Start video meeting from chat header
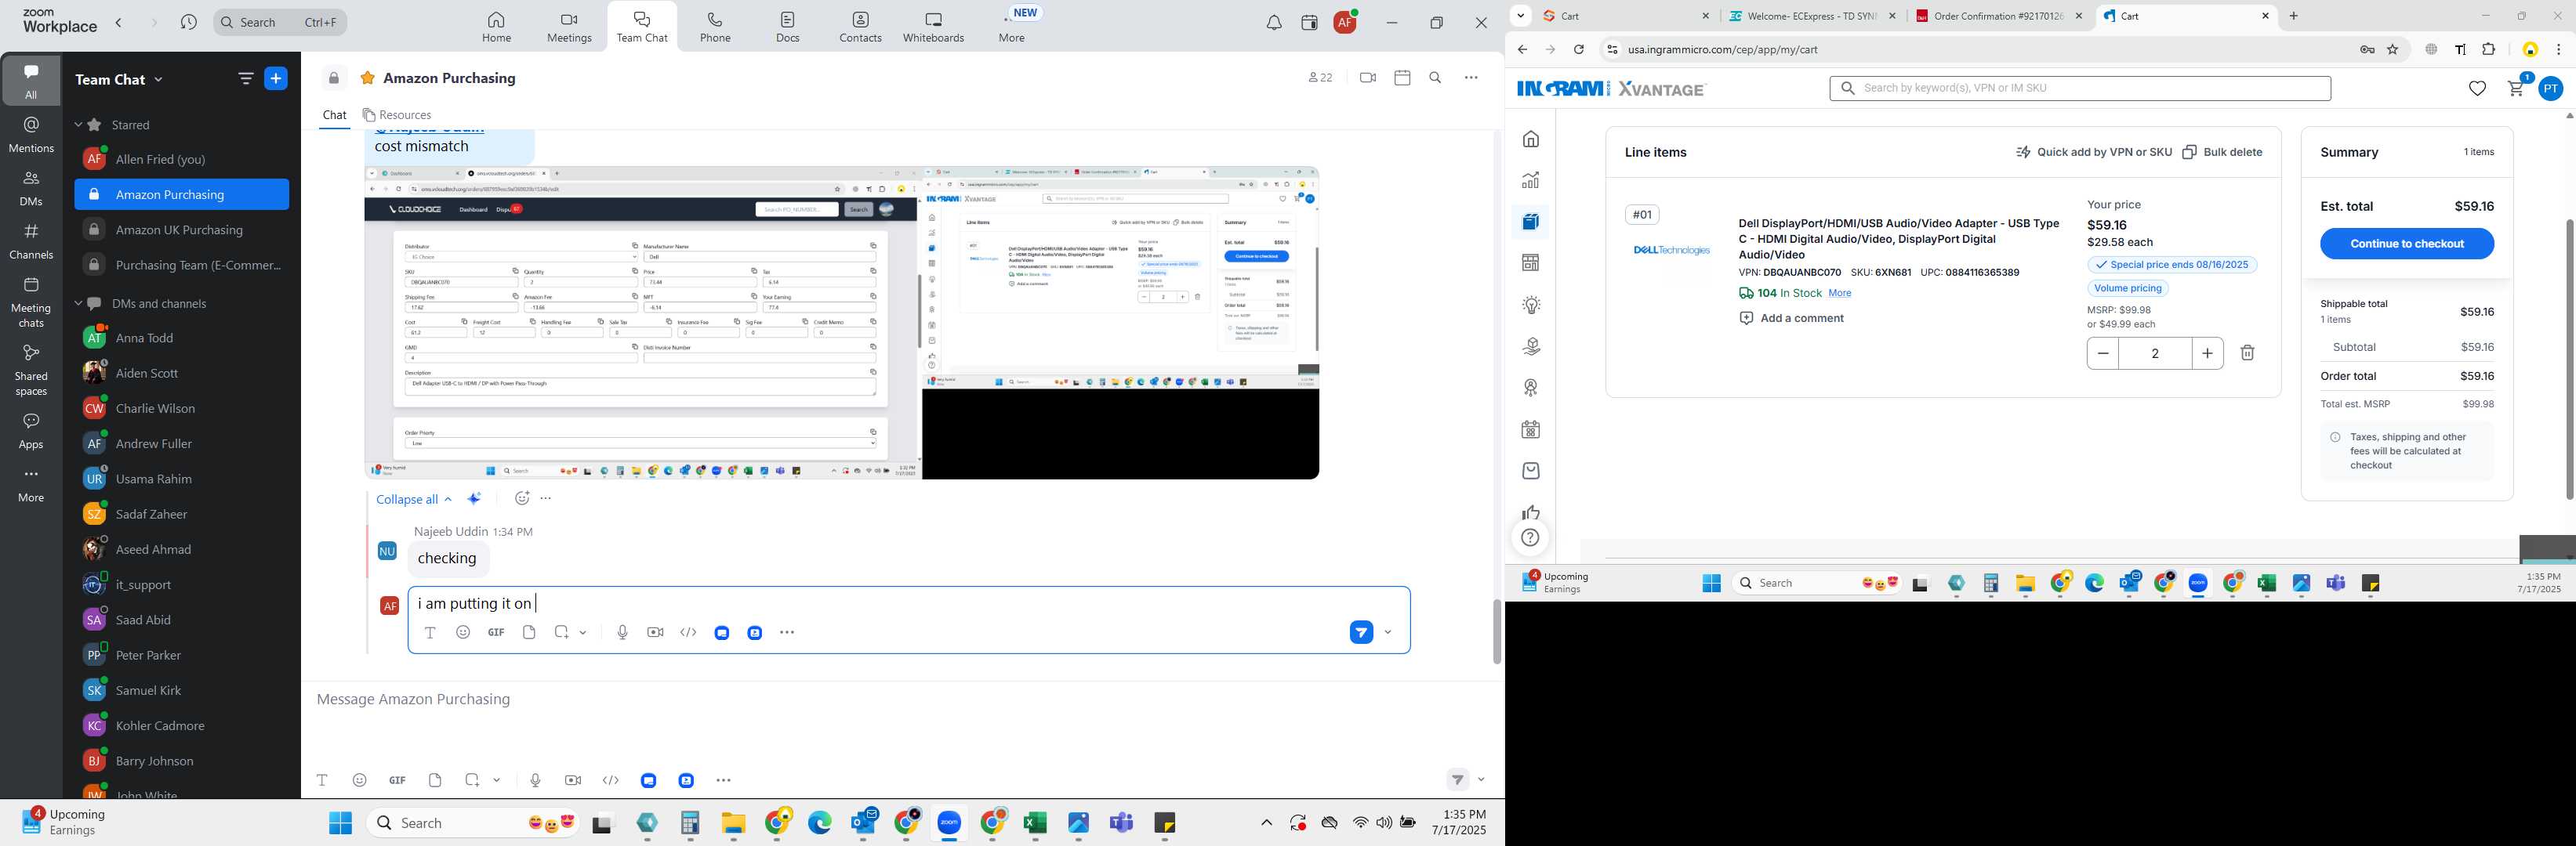The image size is (2576, 846). coord(1368,78)
